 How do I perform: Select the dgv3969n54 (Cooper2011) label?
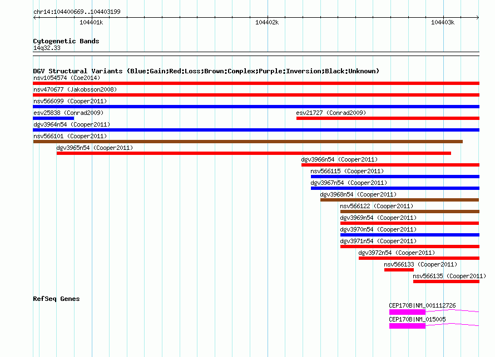tap(378, 218)
